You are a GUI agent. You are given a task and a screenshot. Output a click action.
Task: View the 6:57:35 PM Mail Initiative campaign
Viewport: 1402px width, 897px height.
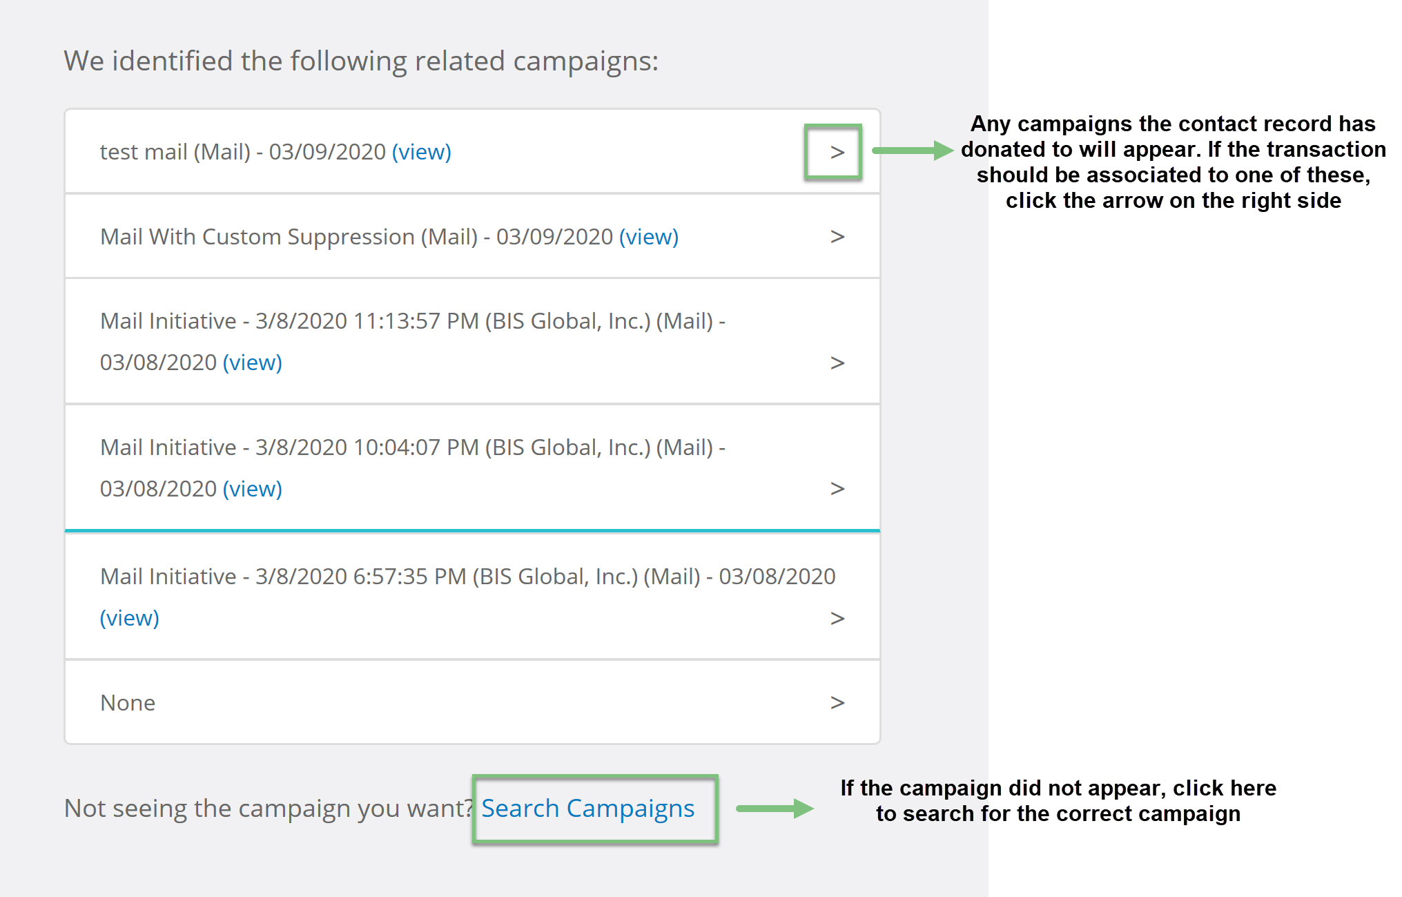(129, 618)
